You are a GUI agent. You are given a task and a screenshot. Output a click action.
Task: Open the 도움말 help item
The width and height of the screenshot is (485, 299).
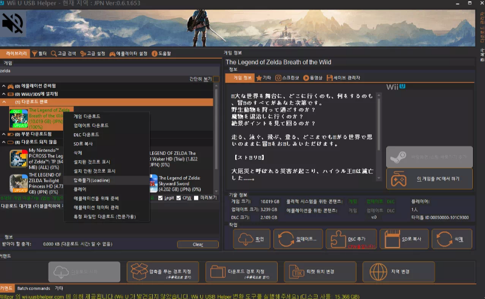(161, 53)
